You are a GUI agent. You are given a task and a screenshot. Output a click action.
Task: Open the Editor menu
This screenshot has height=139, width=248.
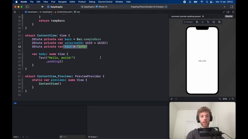(x=72, y=2)
